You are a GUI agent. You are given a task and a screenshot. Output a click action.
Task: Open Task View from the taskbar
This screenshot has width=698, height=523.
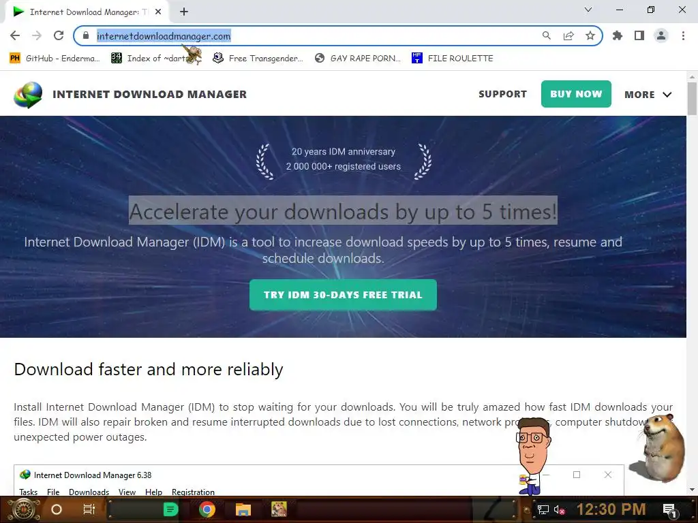89,509
